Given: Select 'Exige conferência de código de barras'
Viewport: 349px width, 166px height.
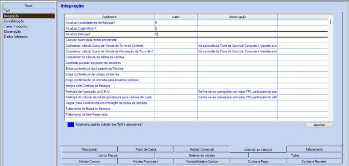Looking at the screenshot, I should point(109,74).
